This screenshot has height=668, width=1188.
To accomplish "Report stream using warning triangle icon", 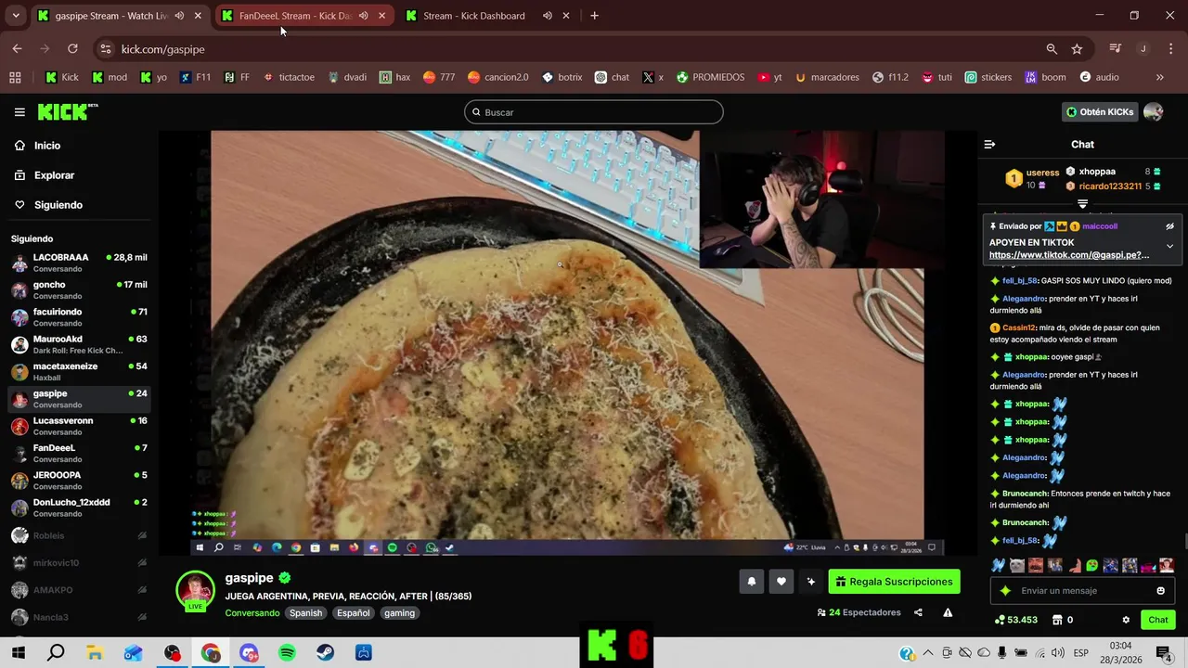I will (948, 612).
